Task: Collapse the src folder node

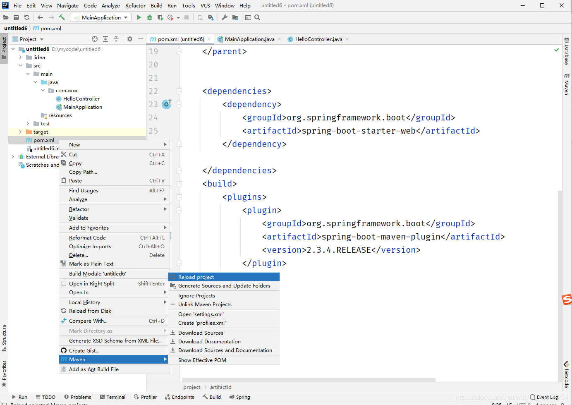Action: click(x=20, y=65)
